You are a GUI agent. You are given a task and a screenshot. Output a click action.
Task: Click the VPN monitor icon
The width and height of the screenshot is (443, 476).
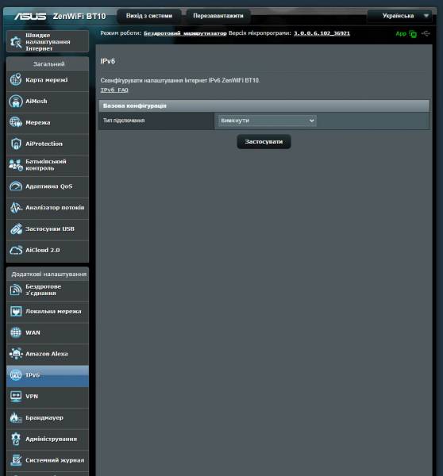[16, 397]
